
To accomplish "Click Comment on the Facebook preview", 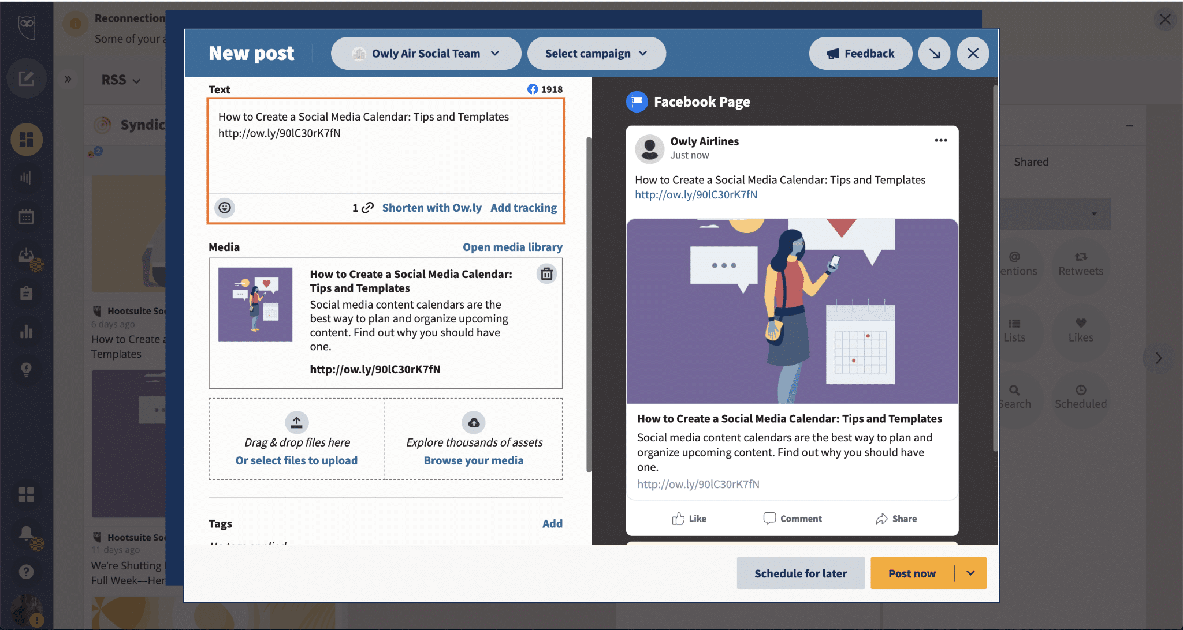I will tap(793, 519).
